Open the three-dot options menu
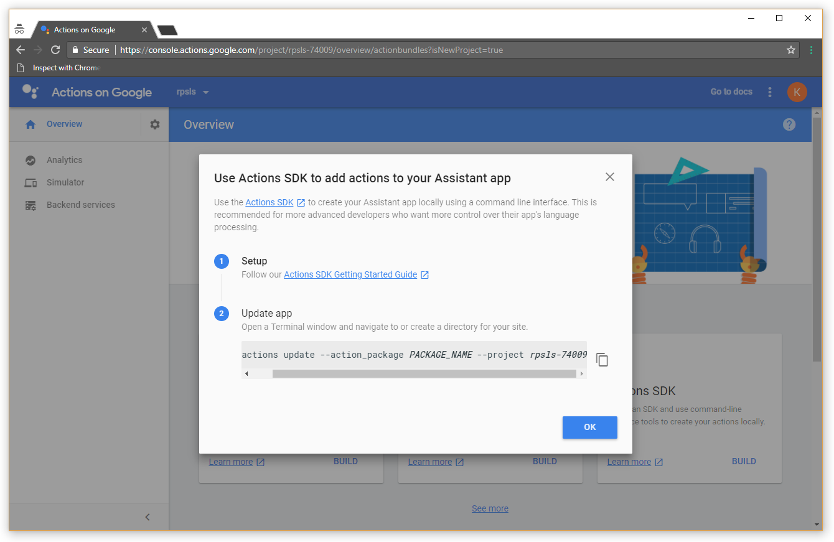834x542 pixels. (769, 92)
